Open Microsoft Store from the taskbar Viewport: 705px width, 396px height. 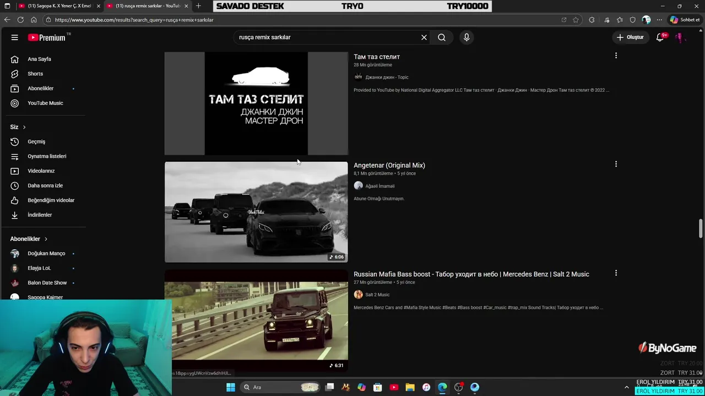pos(378,387)
